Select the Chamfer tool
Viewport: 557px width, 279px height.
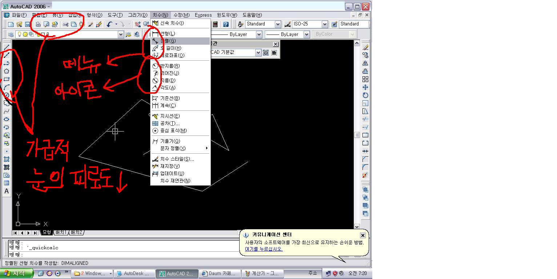pos(365,159)
